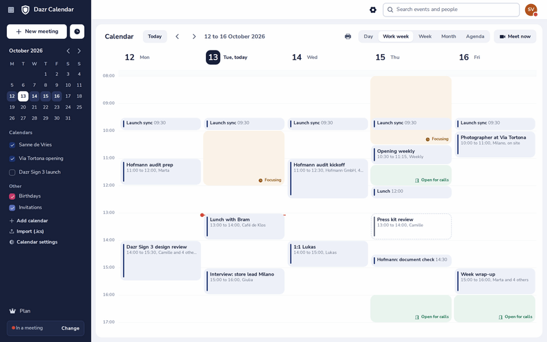Click the plus icon of Add calendar
The image size is (547, 342).
(x=12, y=221)
